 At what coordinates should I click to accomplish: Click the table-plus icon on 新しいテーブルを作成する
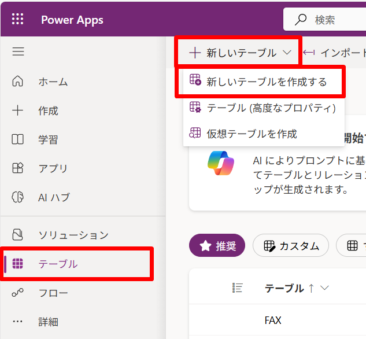click(195, 80)
